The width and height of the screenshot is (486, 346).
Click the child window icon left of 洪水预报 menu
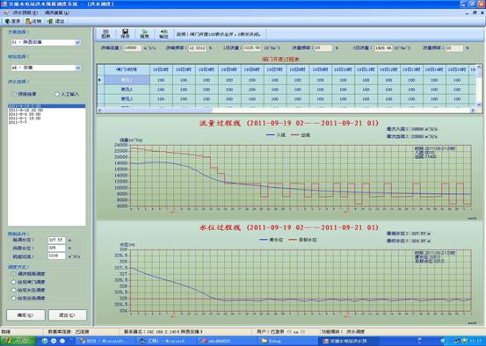click(x=6, y=12)
